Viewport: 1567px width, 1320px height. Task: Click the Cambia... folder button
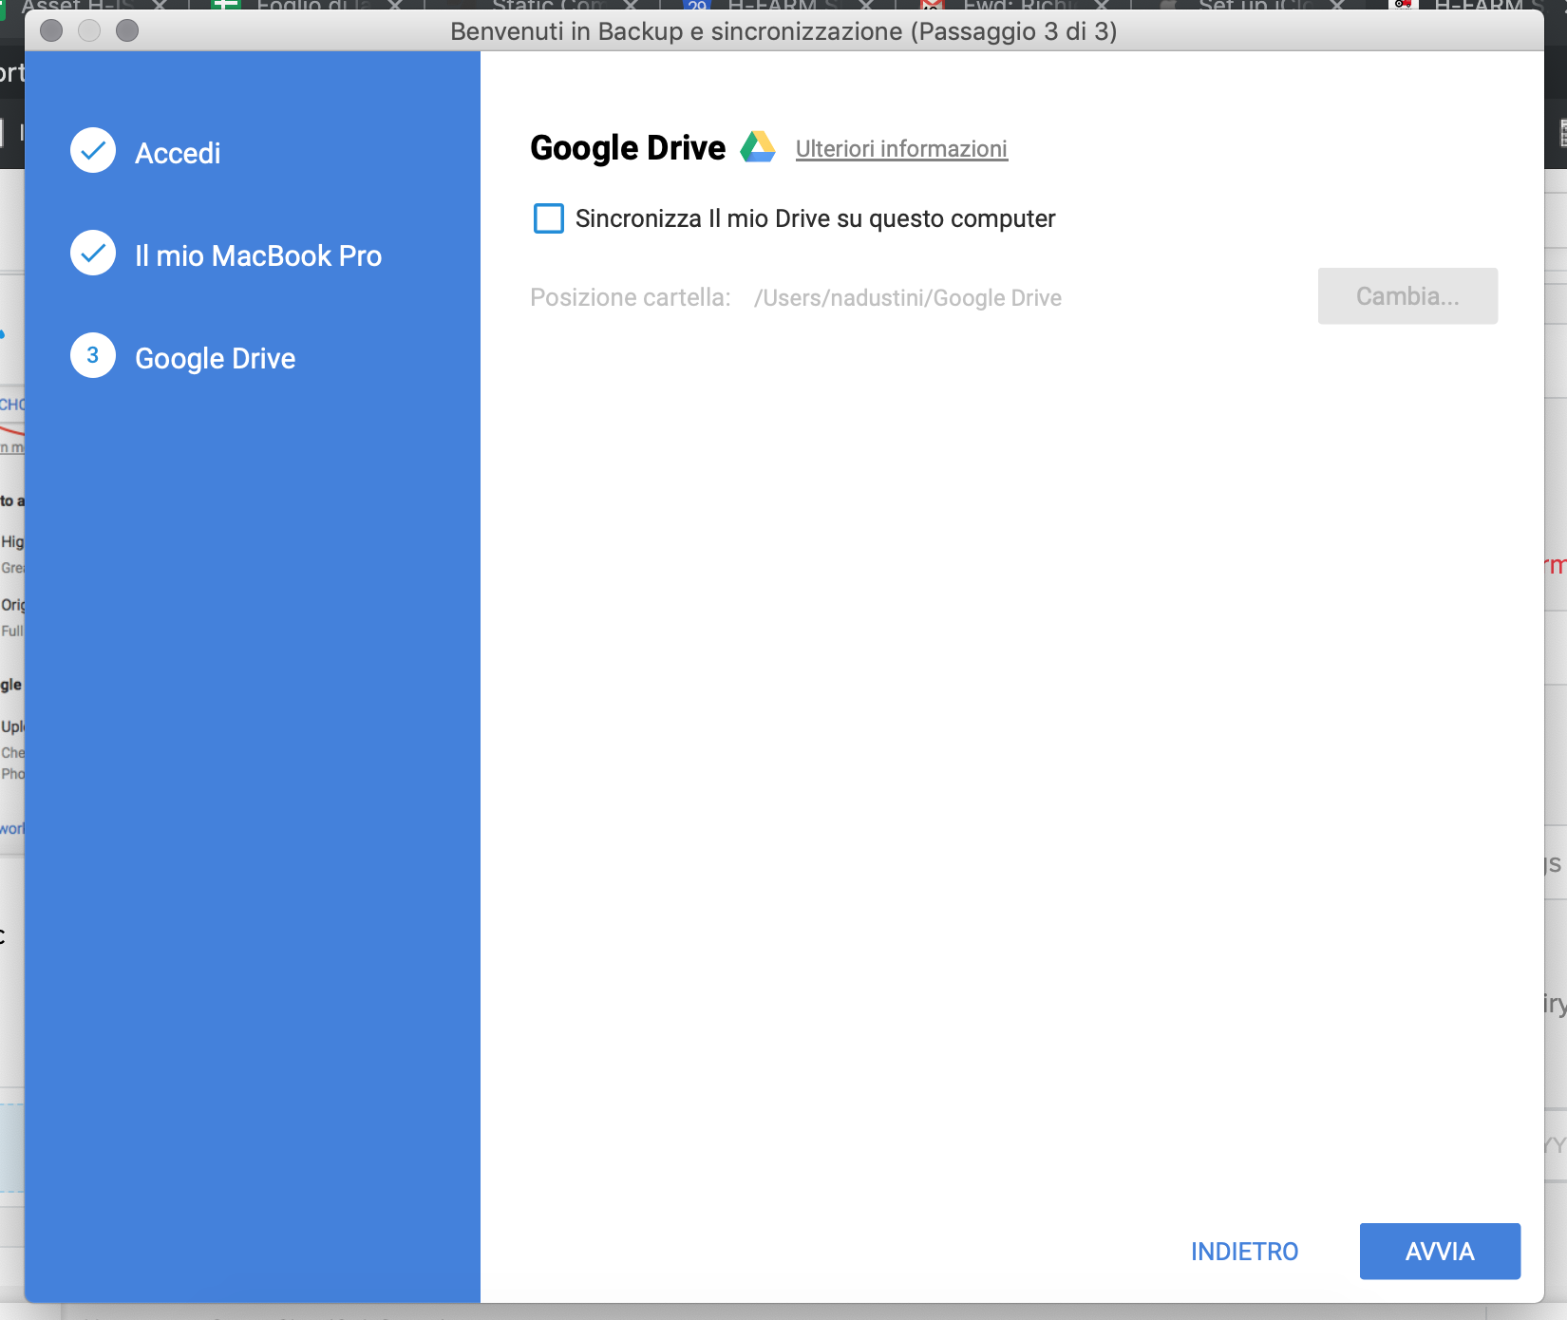1407,296
